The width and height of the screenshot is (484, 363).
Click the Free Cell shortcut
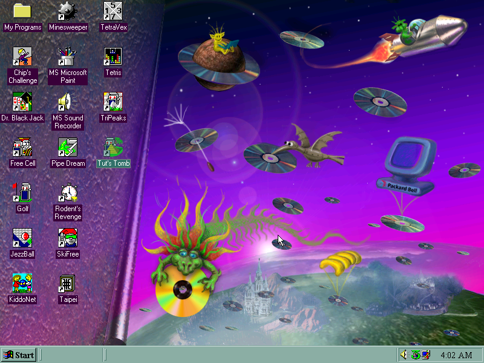click(x=22, y=147)
